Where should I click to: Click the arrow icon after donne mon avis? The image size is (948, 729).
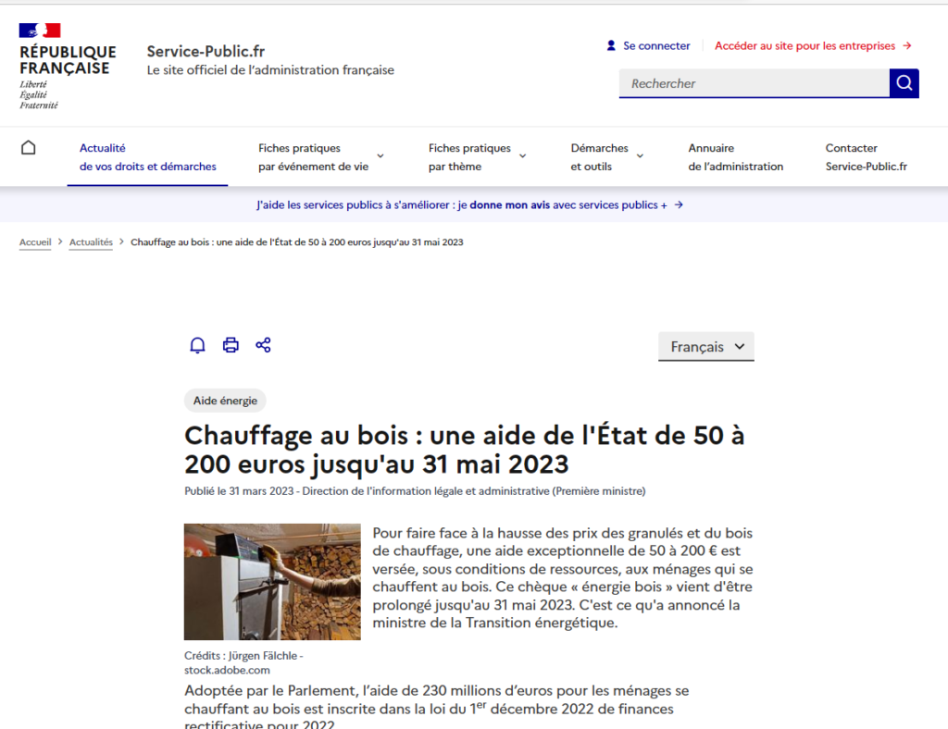679,204
